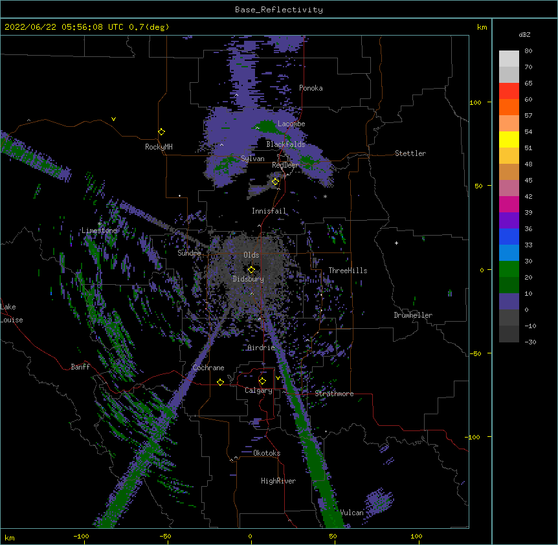Viewport: 558px width, 545px height.
Task: Click the RedDeer city label
Action: coord(285,165)
